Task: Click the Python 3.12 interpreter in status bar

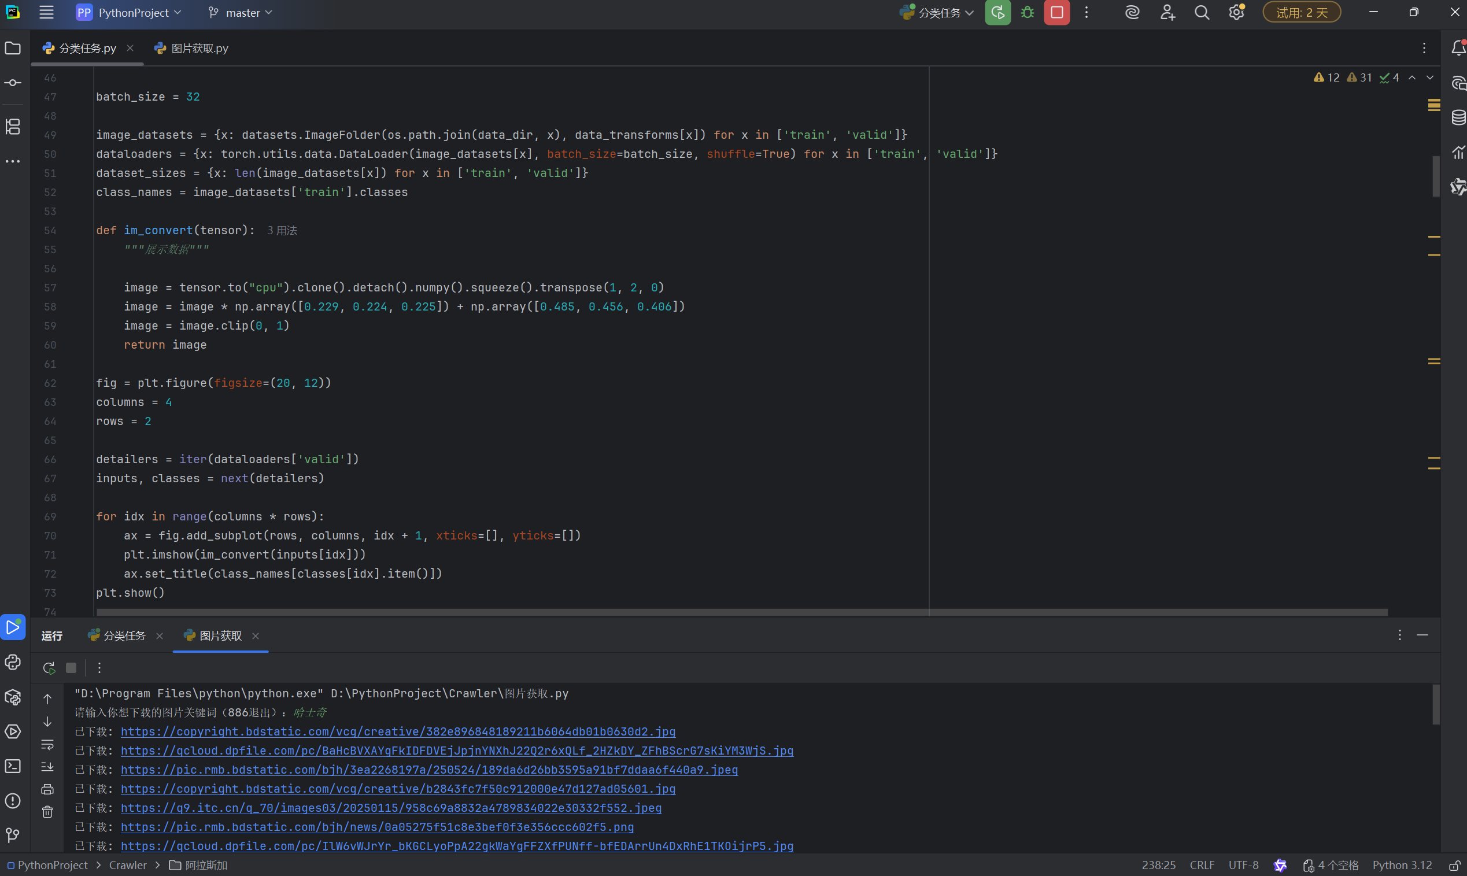Action: [x=1402, y=866]
